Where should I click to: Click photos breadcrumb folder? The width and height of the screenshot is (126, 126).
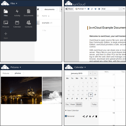click(x=18, y=73)
